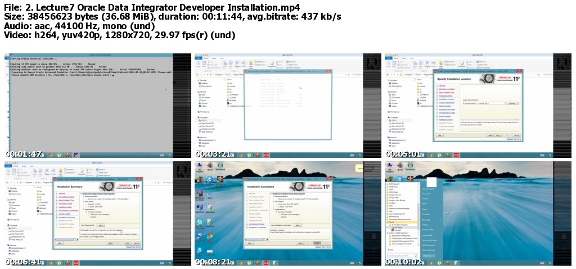Click Back in the 00:08:21 installer frame
Screen dimensions: 576x269
(x=300, y=243)
